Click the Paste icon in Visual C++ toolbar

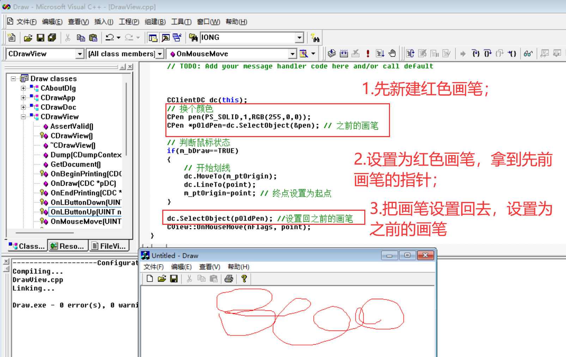[x=93, y=38]
